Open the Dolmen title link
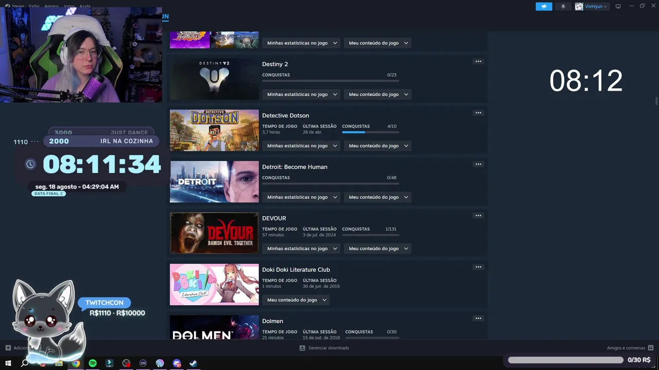Image resolution: width=659 pixels, height=370 pixels. click(272, 321)
